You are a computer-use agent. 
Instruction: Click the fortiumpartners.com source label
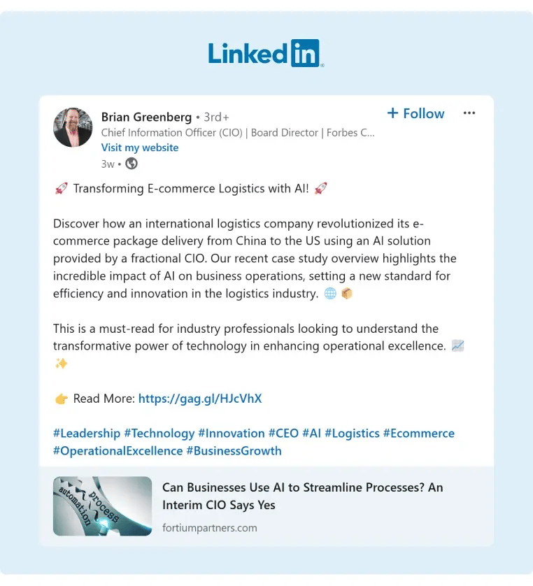coord(210,528)
